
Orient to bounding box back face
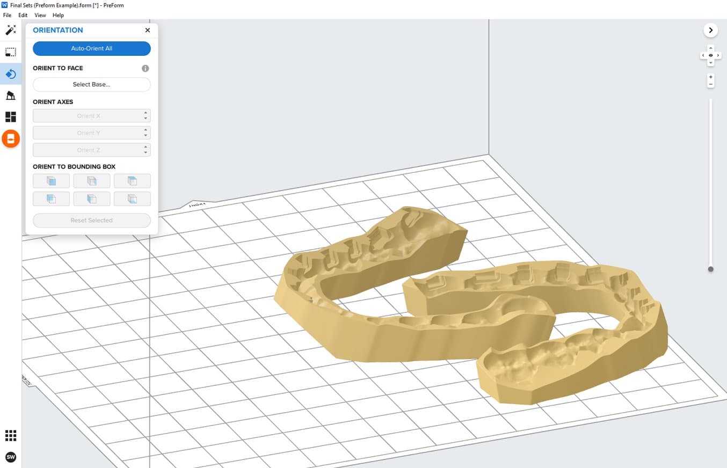[51, 199]
